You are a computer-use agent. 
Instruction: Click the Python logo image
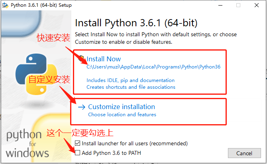coord(36,74)
